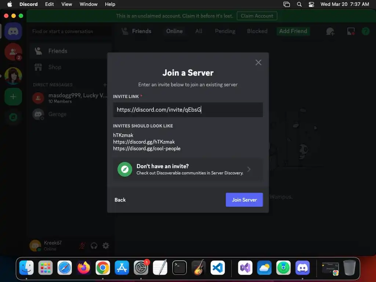Switch to the All friends tab
The width and height of the screenshot is (376, 282).
click(199, 31)
